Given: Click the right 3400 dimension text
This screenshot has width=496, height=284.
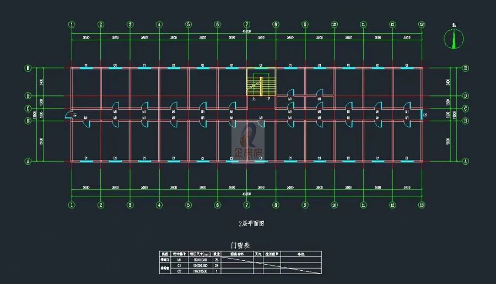Looking at the screenshot, I should coord(448,82).
